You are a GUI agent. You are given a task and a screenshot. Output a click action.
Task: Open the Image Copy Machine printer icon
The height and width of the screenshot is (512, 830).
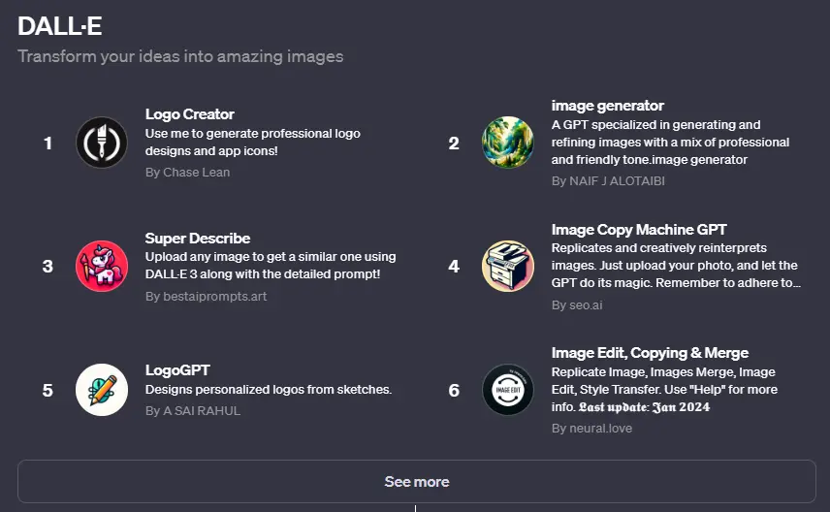tap(508, 266)
